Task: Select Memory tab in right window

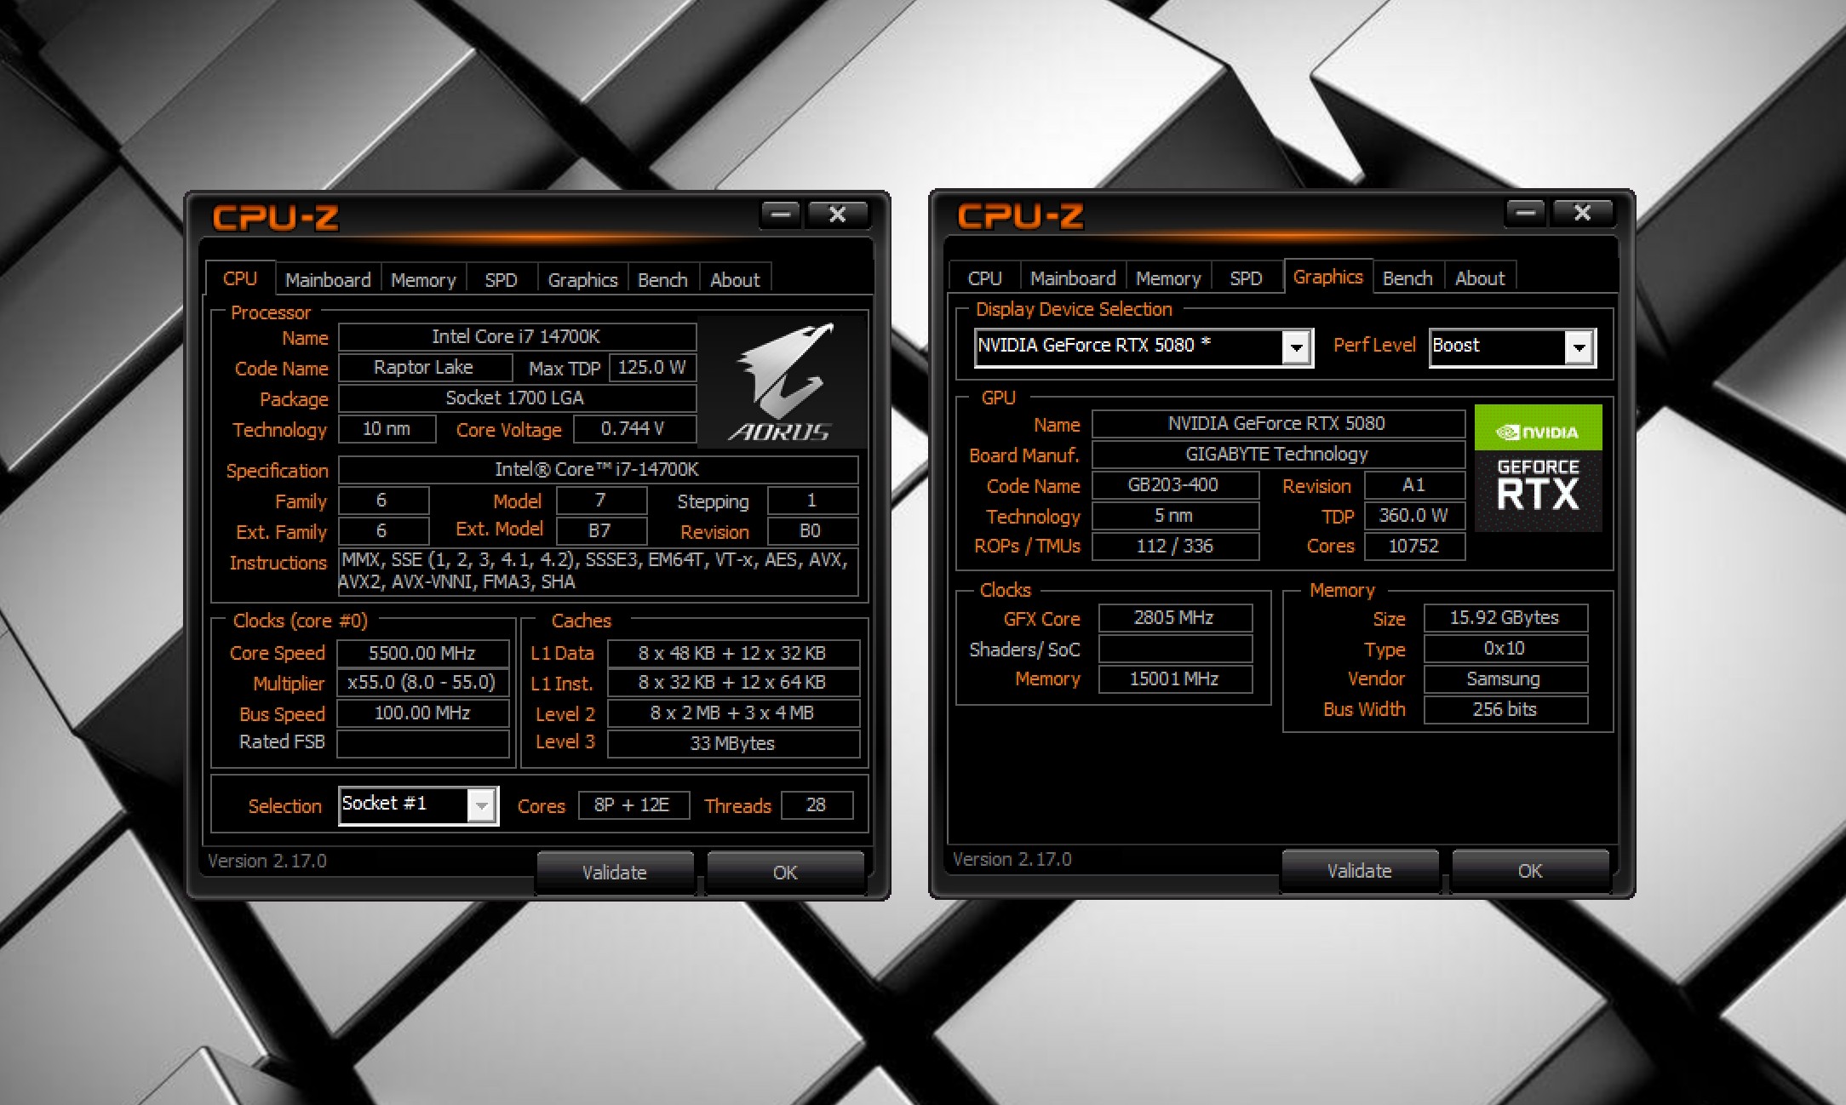Action: coord(1168,278)
